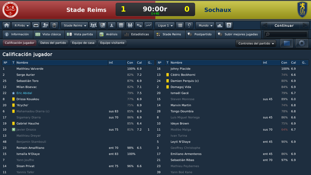
Task: Open the inbox tray icon
Action: 36,26
